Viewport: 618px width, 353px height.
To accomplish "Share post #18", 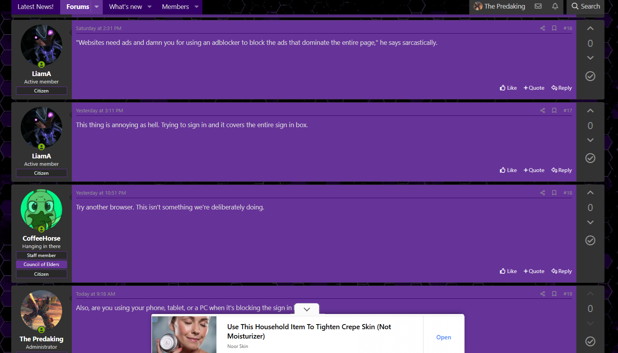I will coord(543,193).
